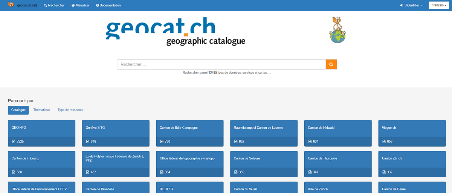Select the Catalogue browse tab
Screen dimensions: 452x193
[x=18, y=110]
